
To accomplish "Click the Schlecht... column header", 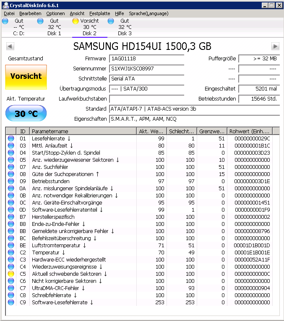I will [x=182, y=131].
